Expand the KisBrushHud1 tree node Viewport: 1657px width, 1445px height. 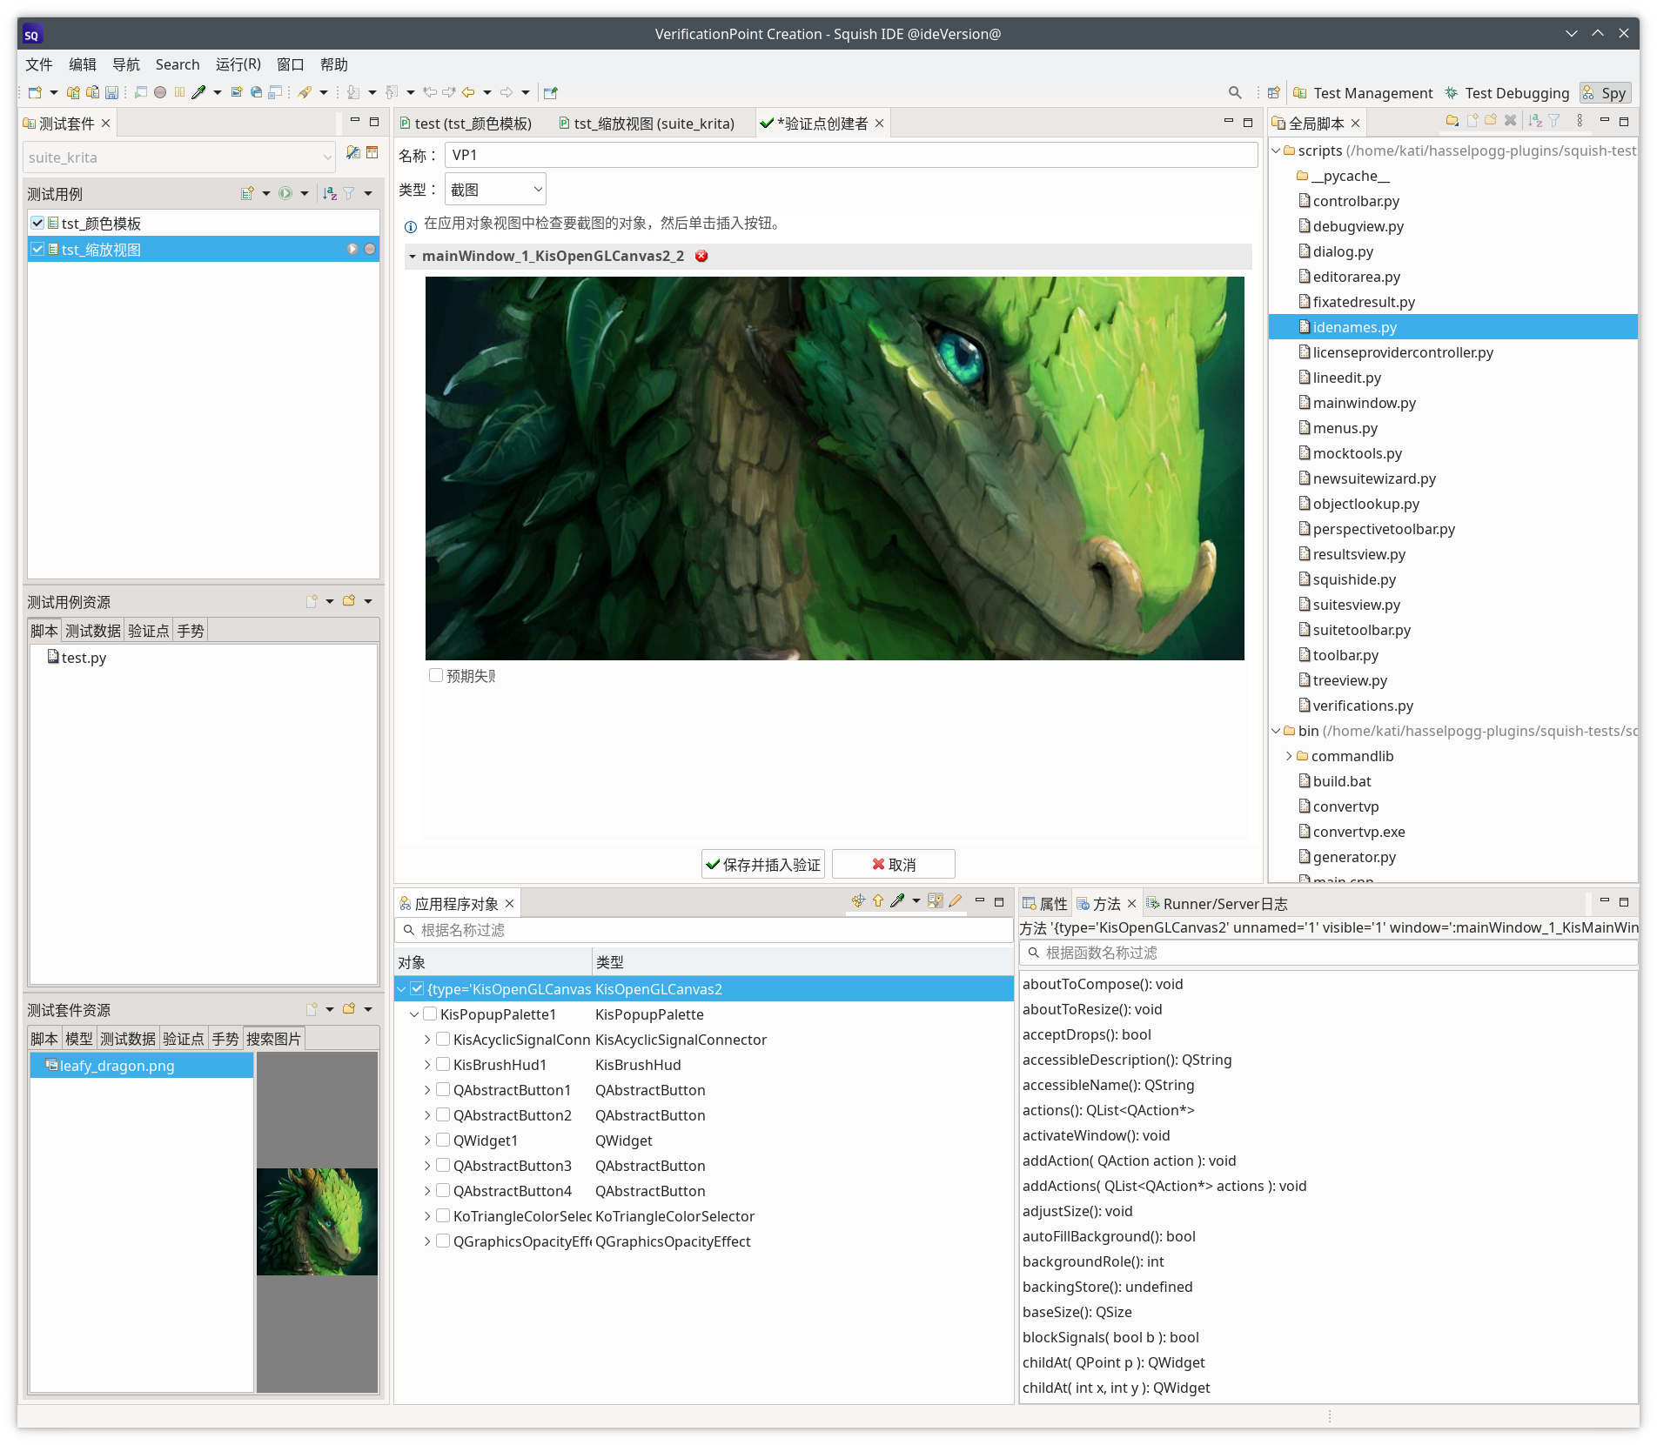click(426, 1064)
